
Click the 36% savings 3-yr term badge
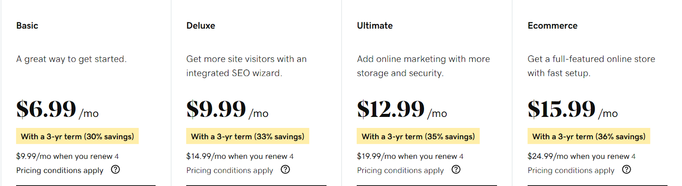coord(589,136)
